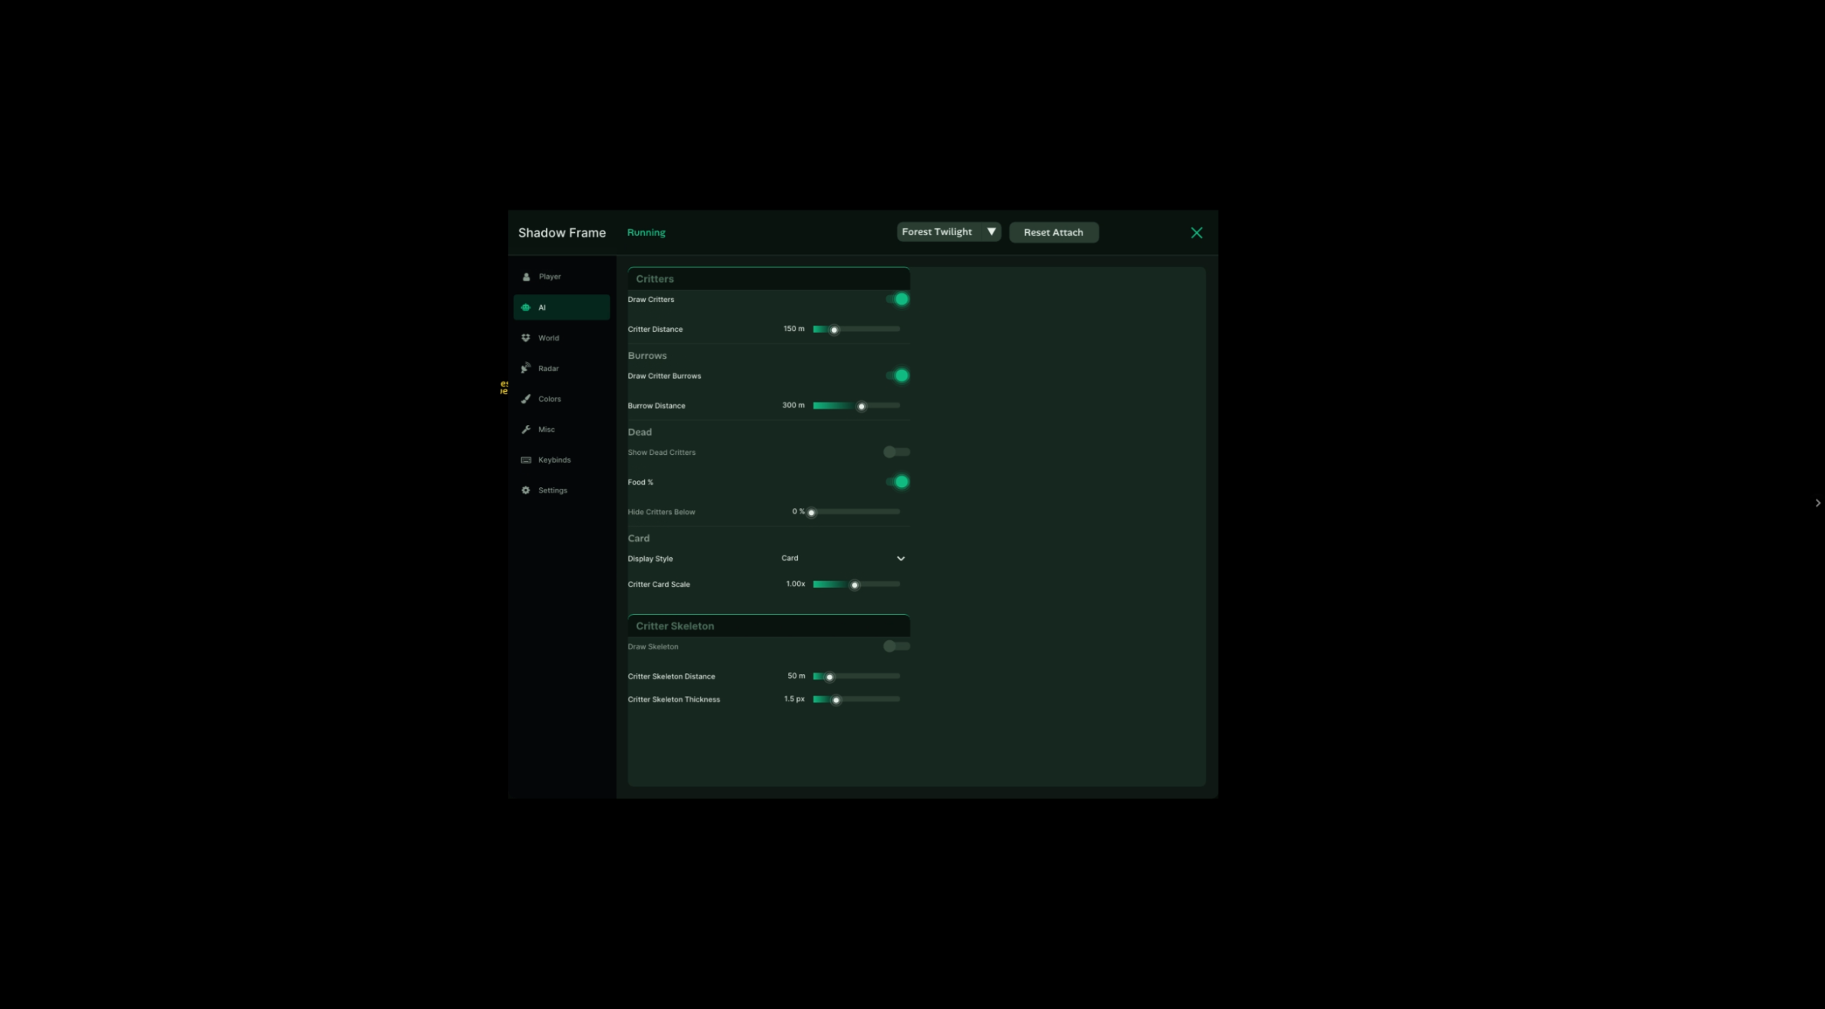This screenshot has width=1825, height=1009.
Task: Open the Settings gear icon
Action: [x=526, y=490]
